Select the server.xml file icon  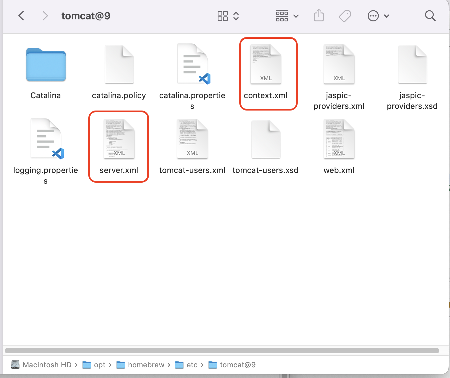point(119,139)
